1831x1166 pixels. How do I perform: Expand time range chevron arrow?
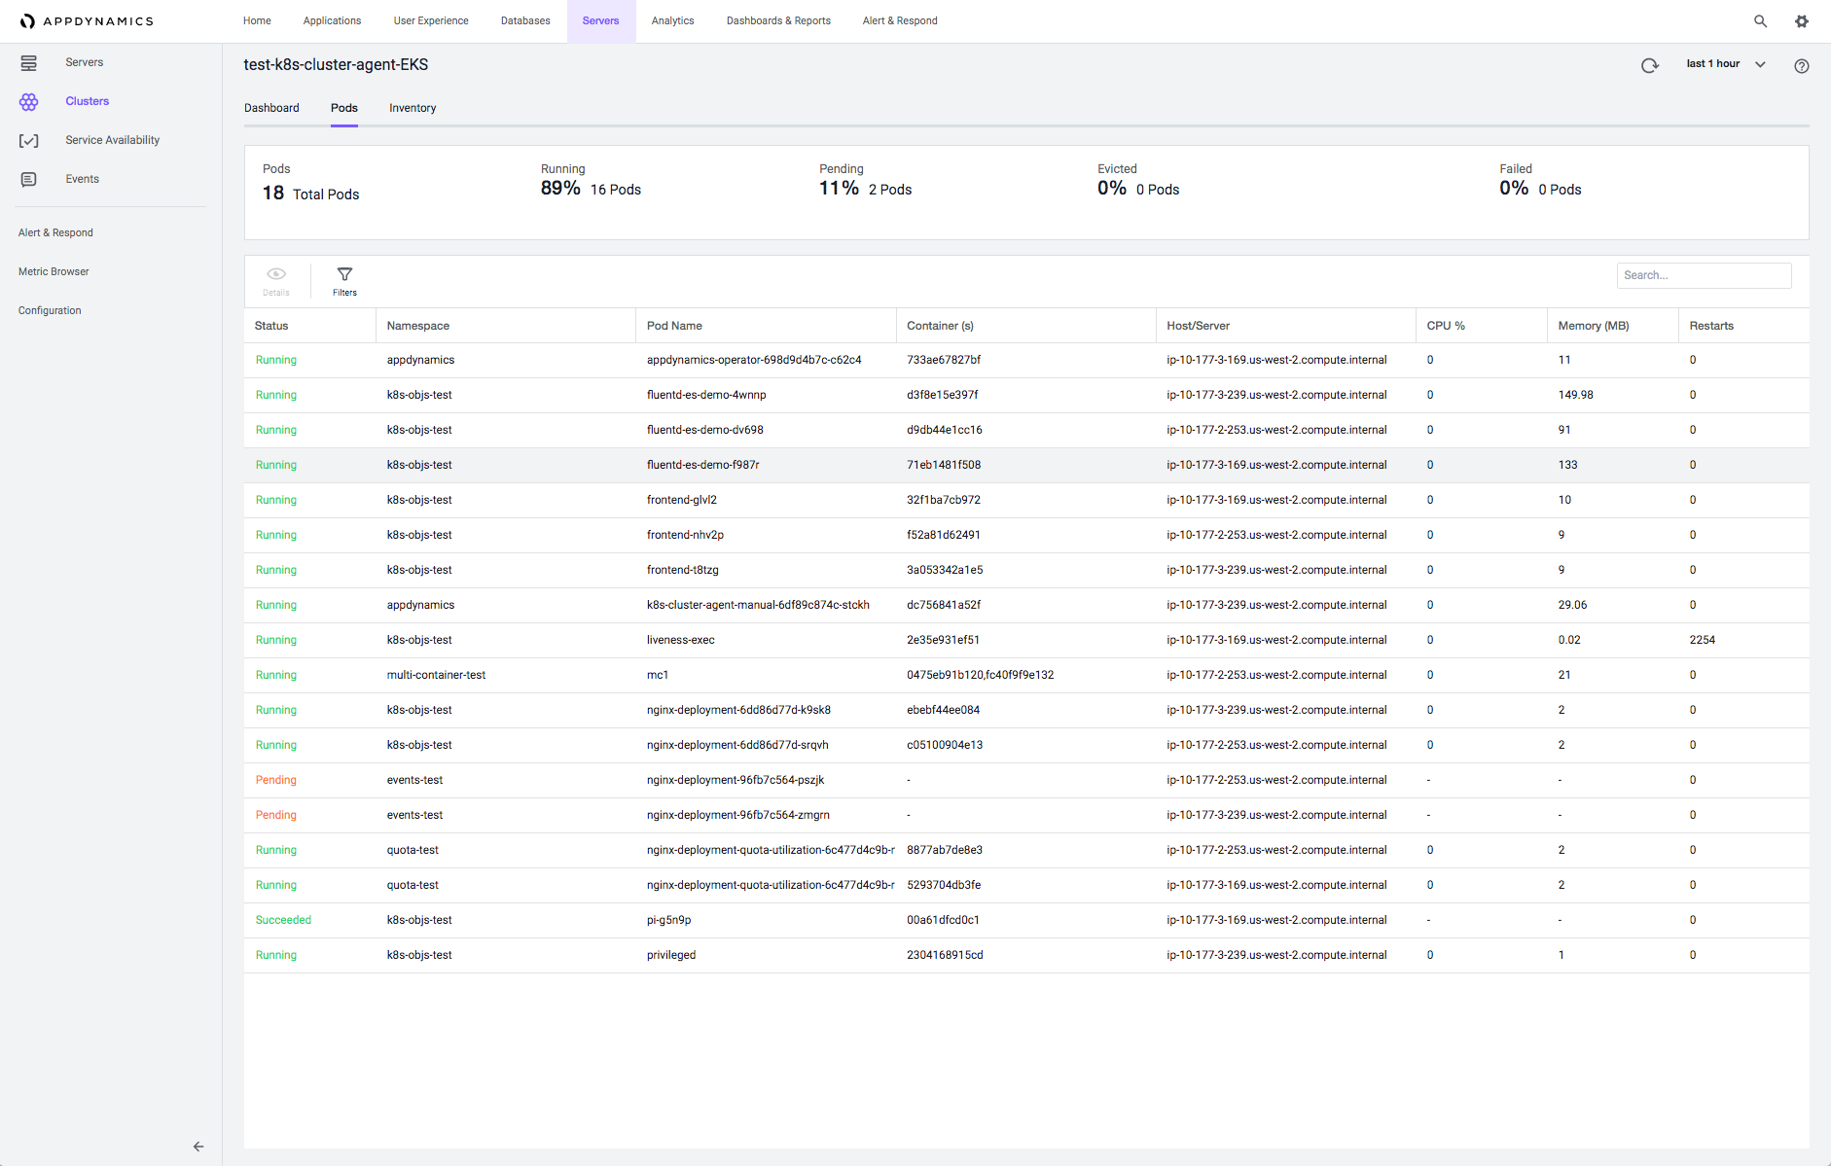point(1760,64)
